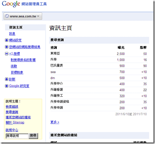Screen dimensions: 155x144
Task: Expand 您網站的網路搜尋結果 plus icon
Action: [7, 47]
